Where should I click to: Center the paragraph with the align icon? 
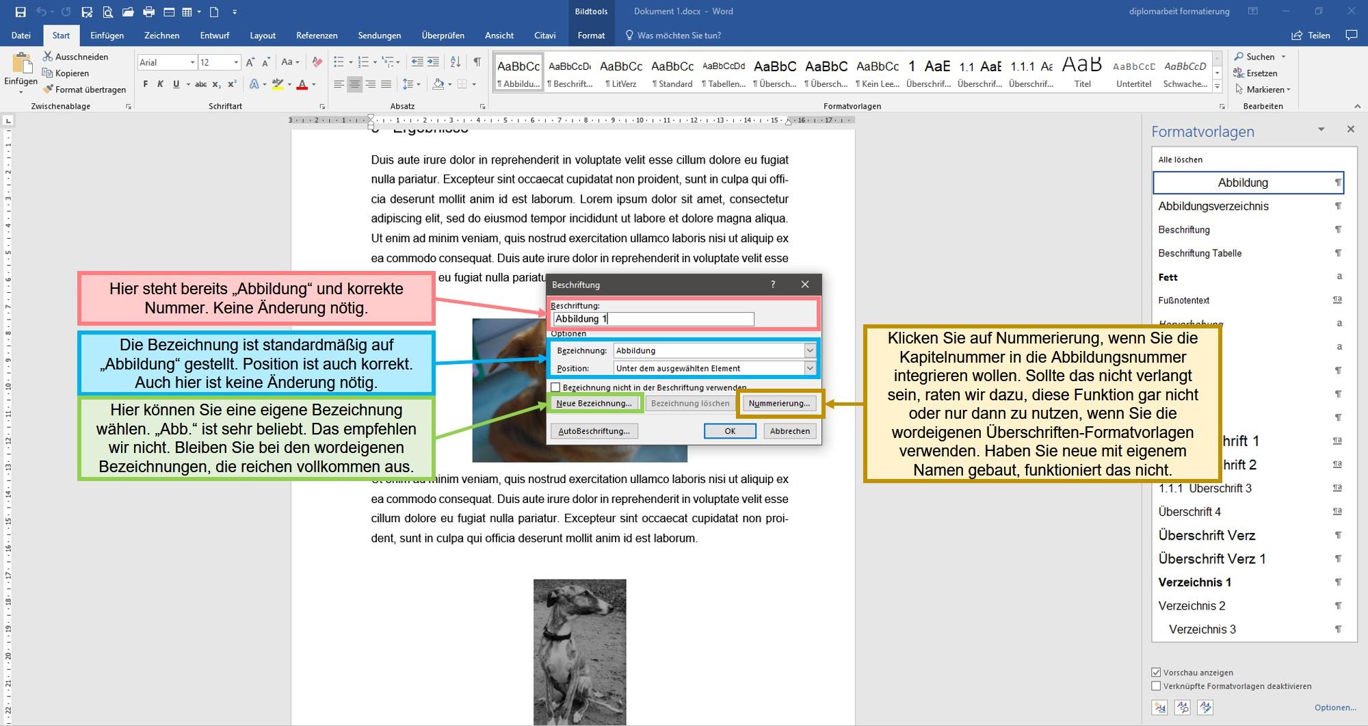pyautogui.click(x=354, y=84)
